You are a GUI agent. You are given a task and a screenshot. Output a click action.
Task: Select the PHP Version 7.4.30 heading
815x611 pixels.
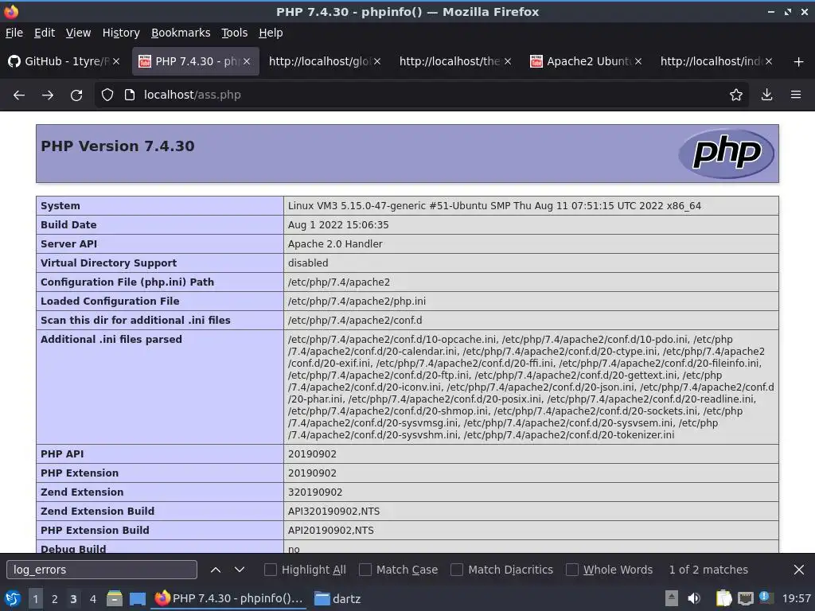coord(118,146)
